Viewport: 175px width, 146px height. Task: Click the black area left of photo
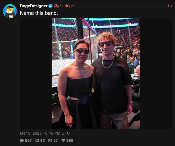(36, 73)
